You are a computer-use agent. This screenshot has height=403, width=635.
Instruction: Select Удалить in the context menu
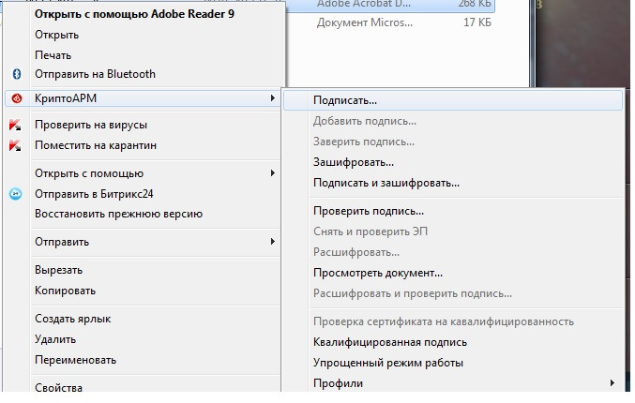coord(55,339)
